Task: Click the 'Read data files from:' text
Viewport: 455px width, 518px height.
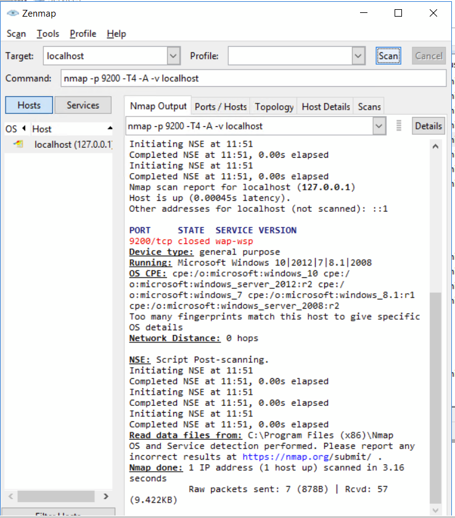Action: coord(186,435)
